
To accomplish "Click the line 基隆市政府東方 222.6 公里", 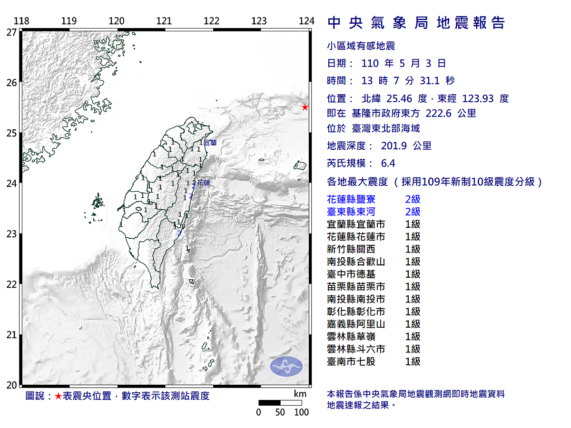I will tap(414, 113).
